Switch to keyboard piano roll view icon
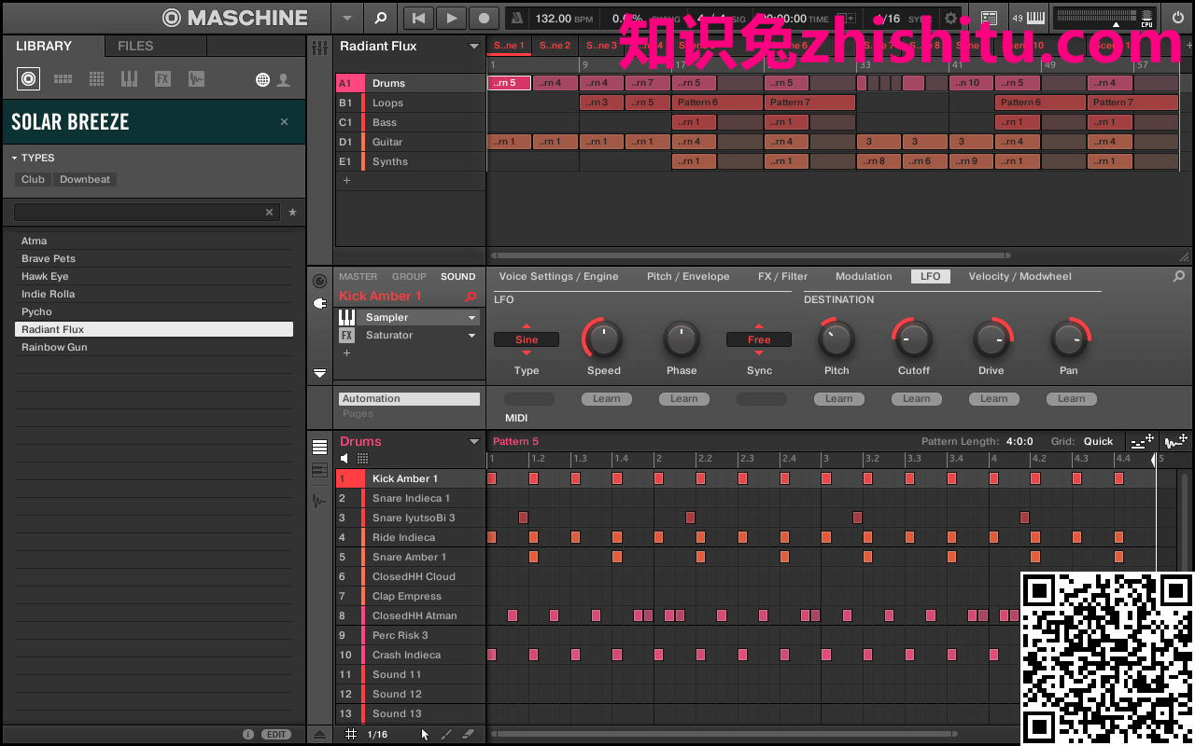 [x=319, y=471]
